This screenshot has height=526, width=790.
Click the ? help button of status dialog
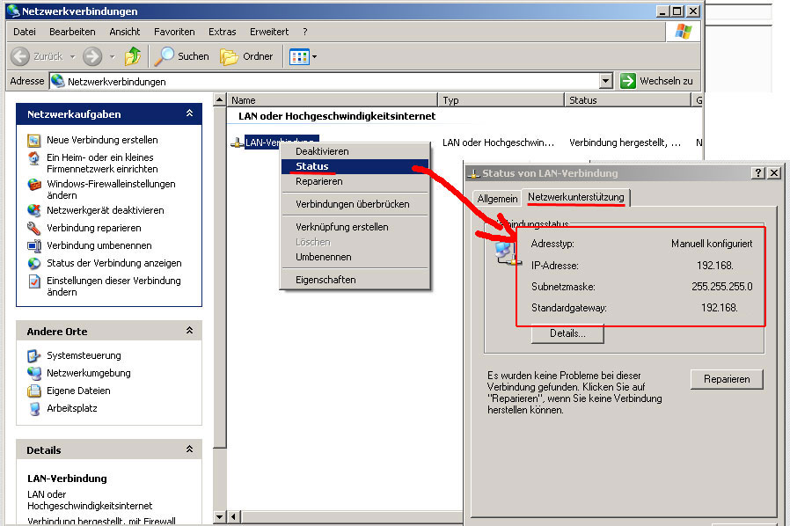[757, 172]
